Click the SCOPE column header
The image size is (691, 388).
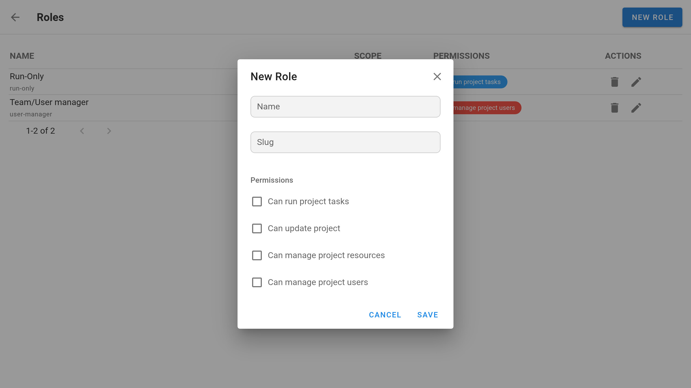coord(368,56)
